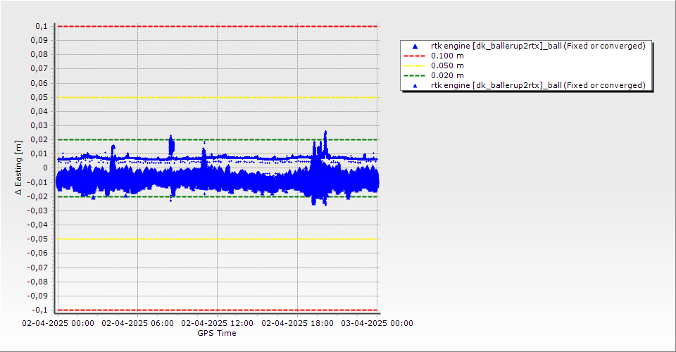The image size is (676, 352).
Task: Click the green dashed legend line sample
Action: click(x=414, y=76)
